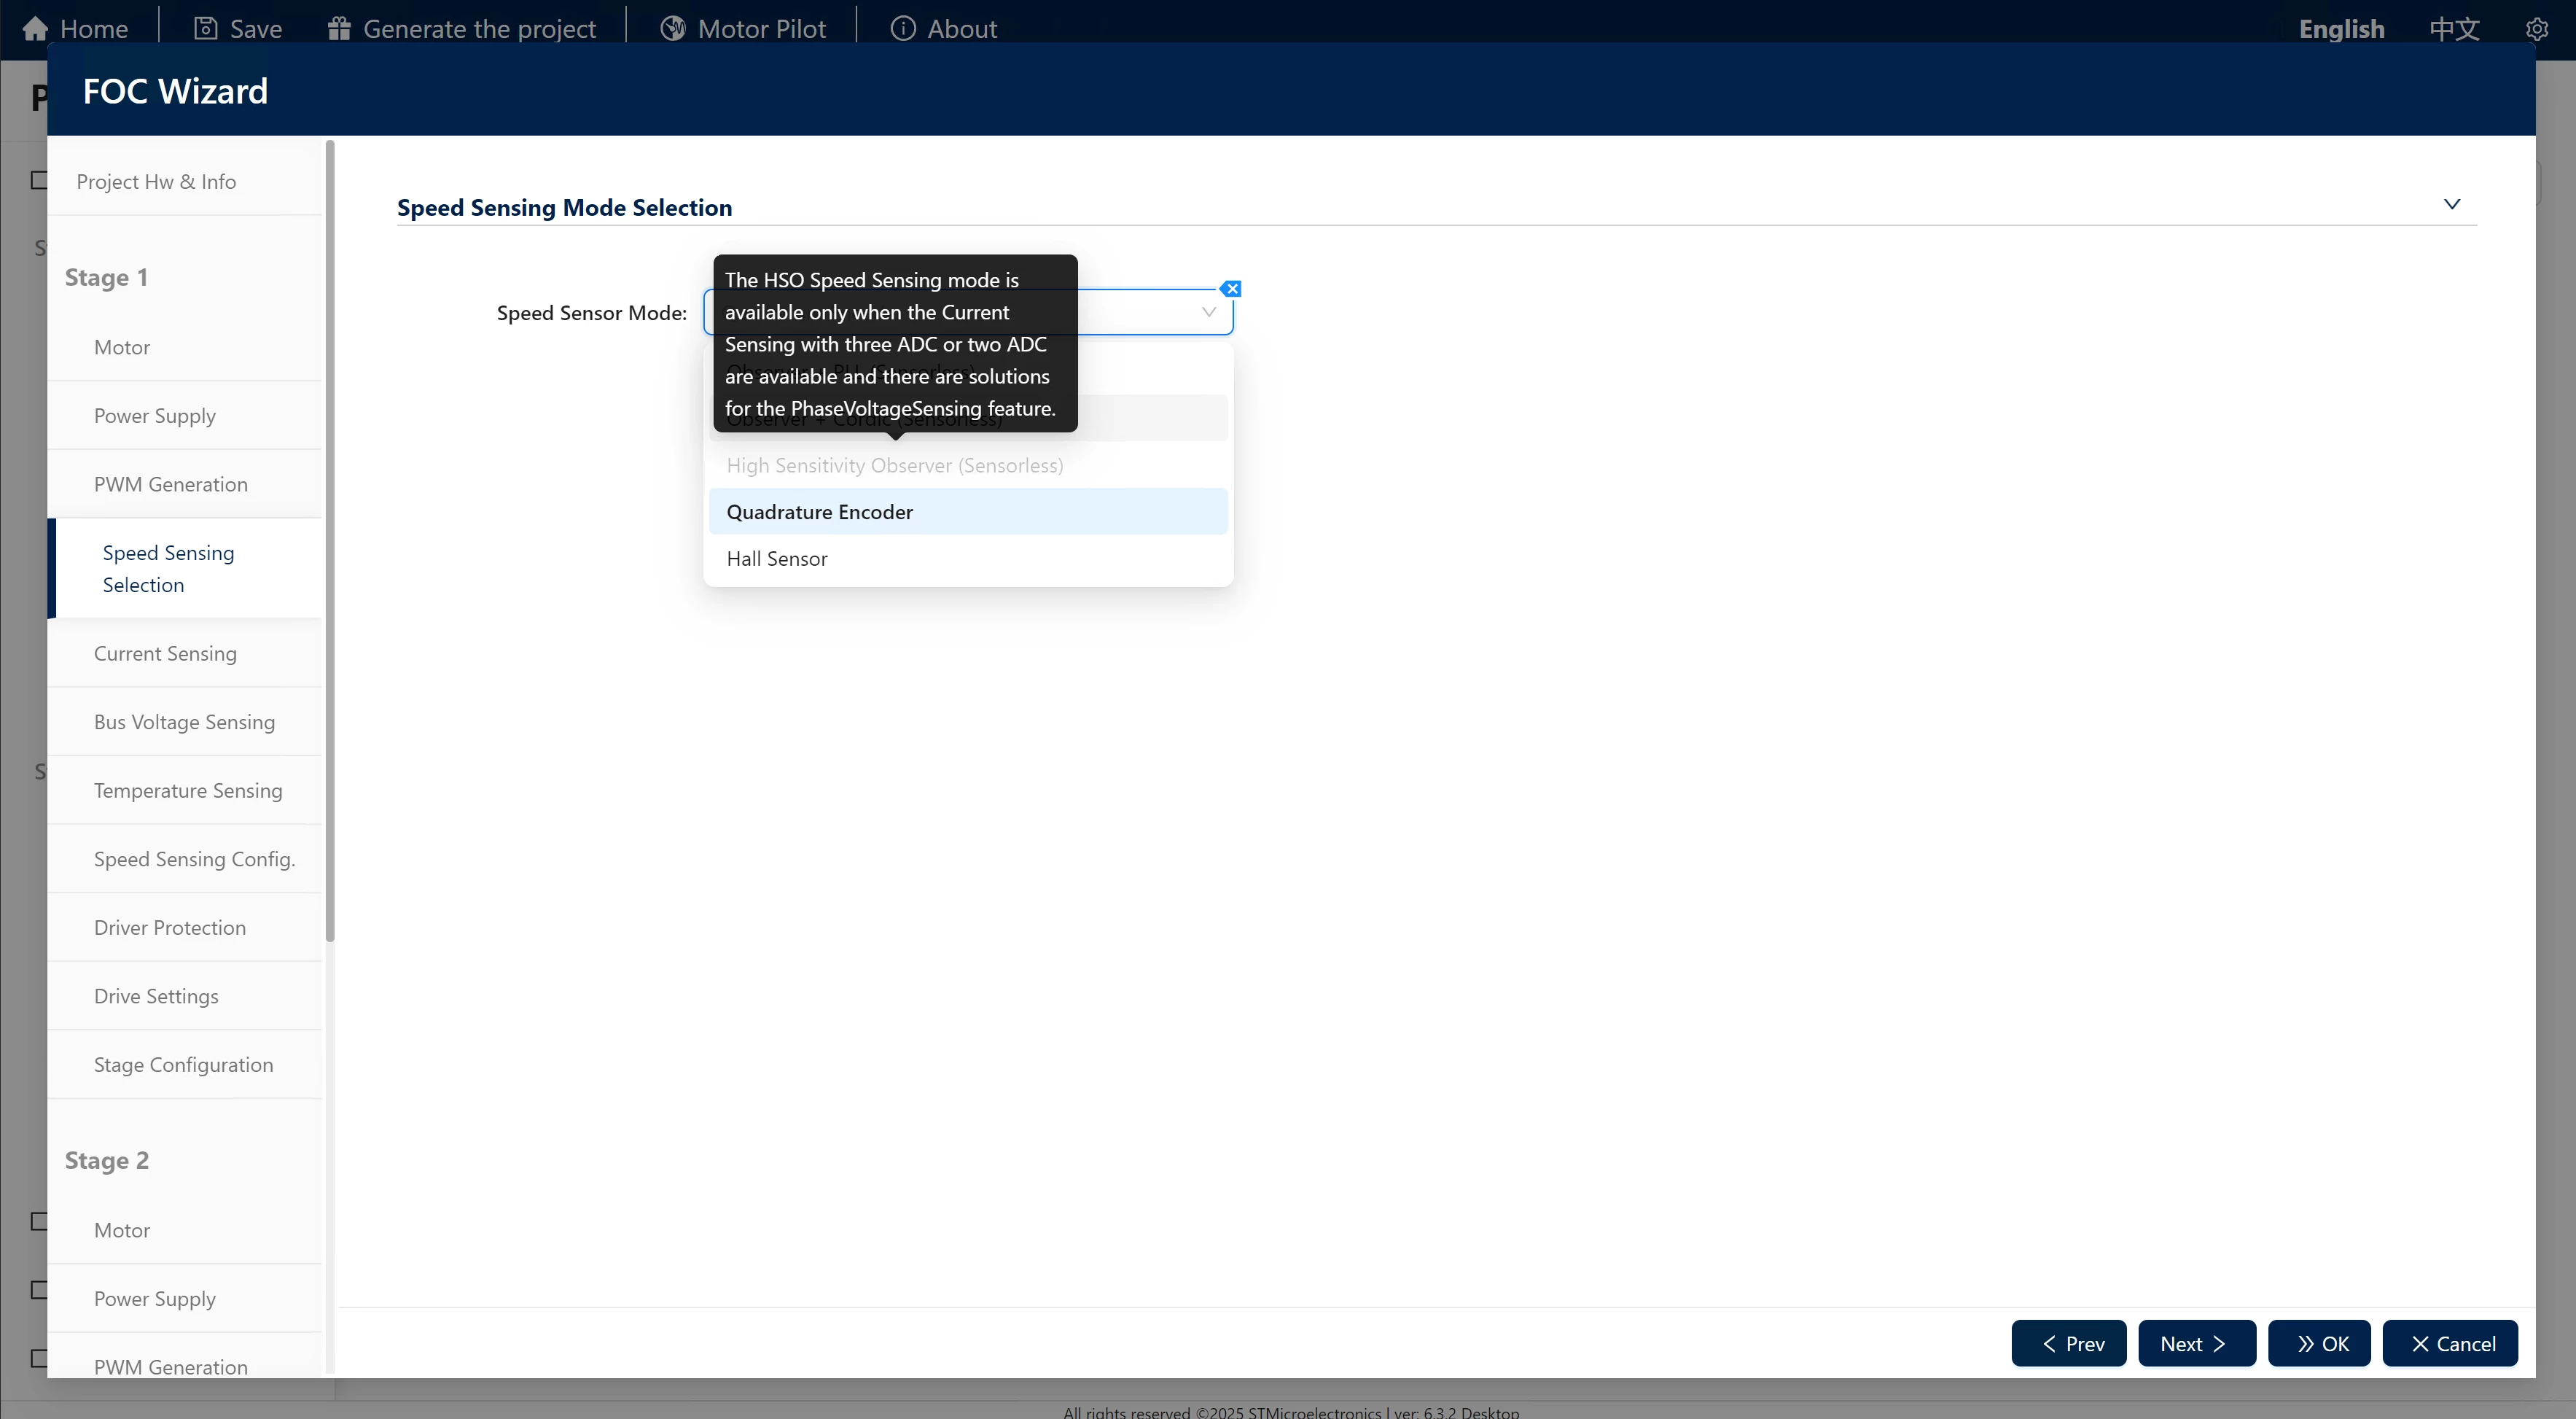
Task: Click the Speed Sensor Mode label
Action: (592, 312)
